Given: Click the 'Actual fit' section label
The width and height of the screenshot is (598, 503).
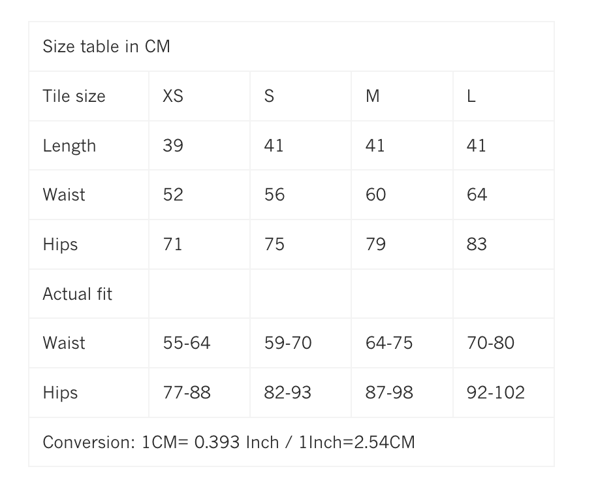Looking at the screenshot, I should point(77,294).
